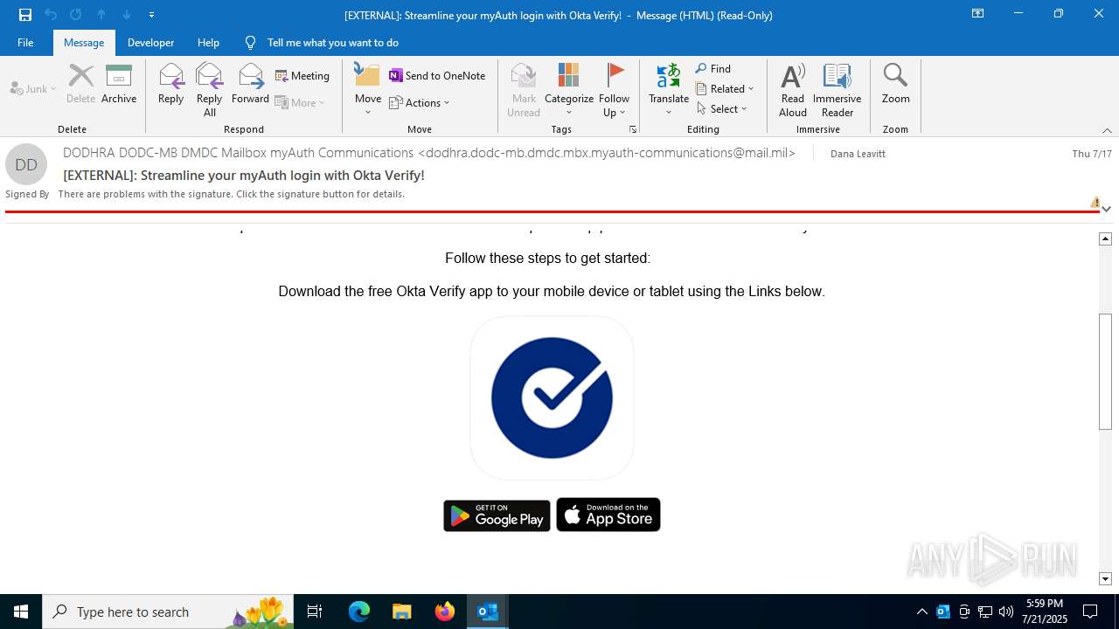Save the message using the floppy disk icon

click(x=25, y=15)
